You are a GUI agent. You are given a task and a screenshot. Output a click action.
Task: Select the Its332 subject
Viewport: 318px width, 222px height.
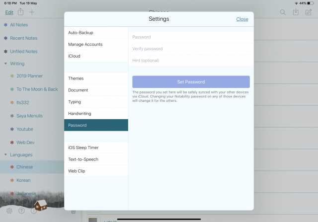[x=23, y=103]
